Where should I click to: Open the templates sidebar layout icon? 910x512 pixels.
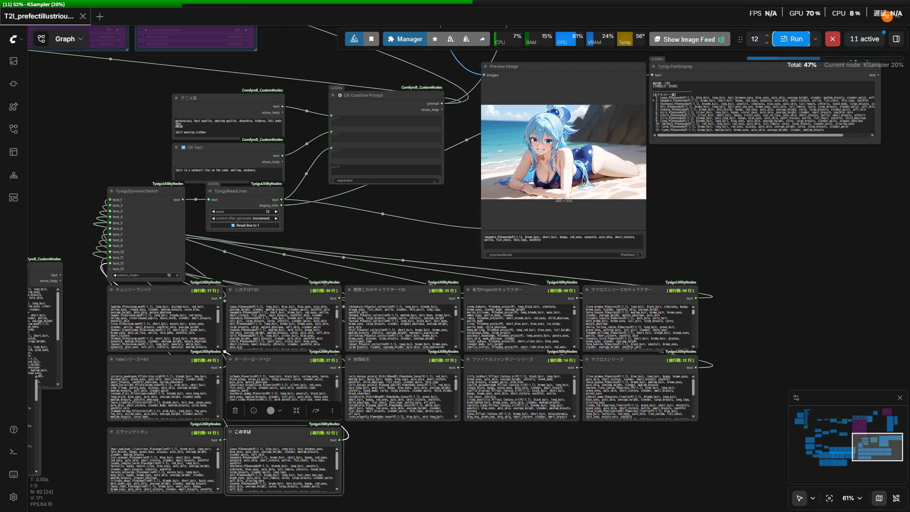tap(13, 152)
